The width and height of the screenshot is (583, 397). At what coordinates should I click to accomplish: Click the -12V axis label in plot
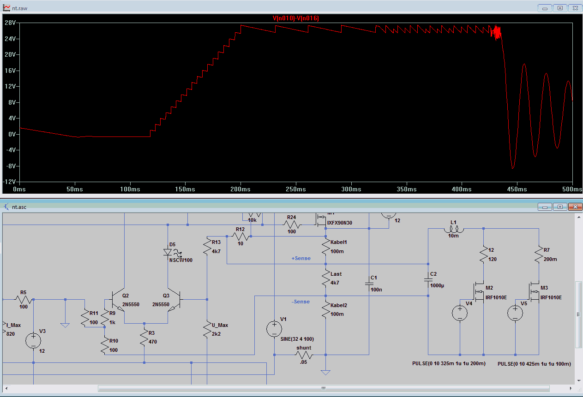[9, 182]
